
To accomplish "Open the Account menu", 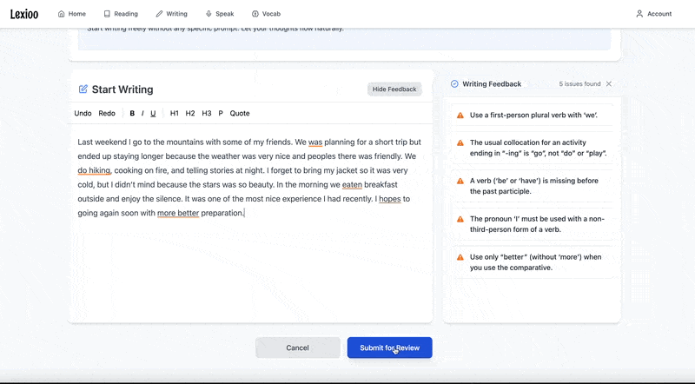I will [654, 14].
